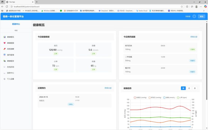Open 健康概览 in the sidebar
This screenshot has width=208, height=130.
click(10, 37)
